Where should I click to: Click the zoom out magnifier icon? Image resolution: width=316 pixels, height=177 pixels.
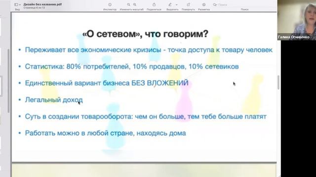tap(128, 4)
